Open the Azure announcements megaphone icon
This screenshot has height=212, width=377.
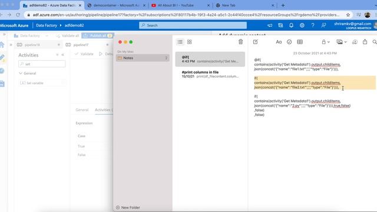tap(270, 25)
